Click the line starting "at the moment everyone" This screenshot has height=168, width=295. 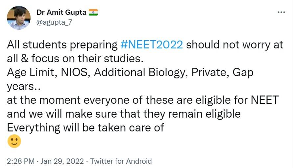[142, 100]
